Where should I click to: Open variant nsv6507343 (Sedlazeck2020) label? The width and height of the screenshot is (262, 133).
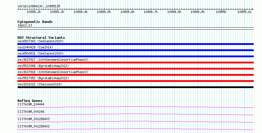41,41
